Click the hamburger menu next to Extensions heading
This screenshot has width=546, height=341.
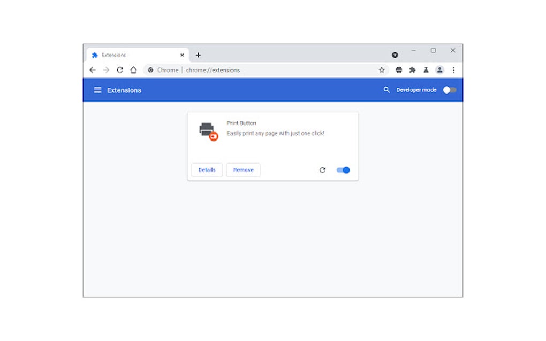(x=97, y=90)
